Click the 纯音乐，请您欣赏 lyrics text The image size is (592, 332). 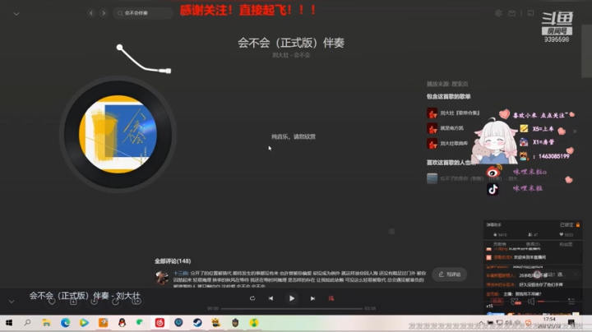(x=294, y=136)
